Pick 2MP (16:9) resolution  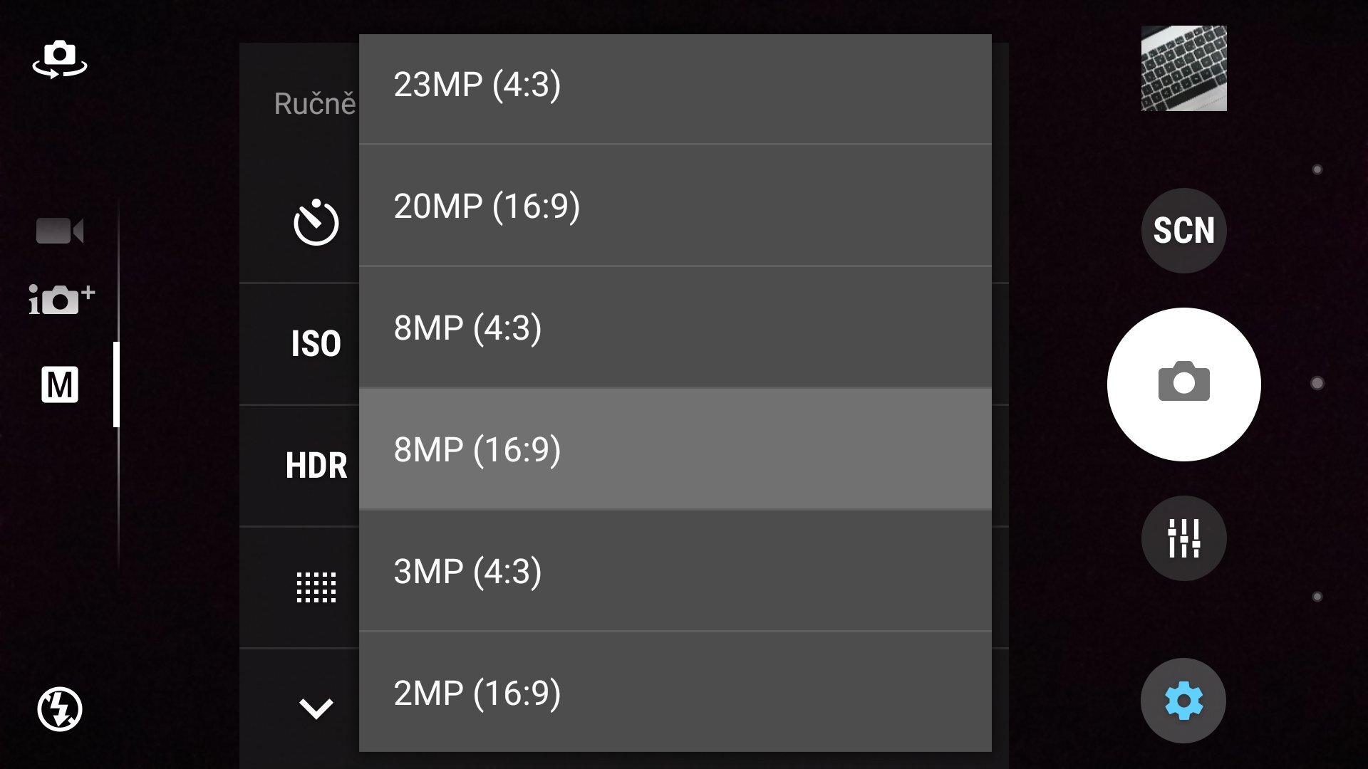point(674,692)
